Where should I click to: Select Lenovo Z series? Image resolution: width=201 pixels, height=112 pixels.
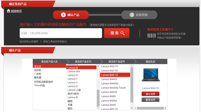point(73,86)
